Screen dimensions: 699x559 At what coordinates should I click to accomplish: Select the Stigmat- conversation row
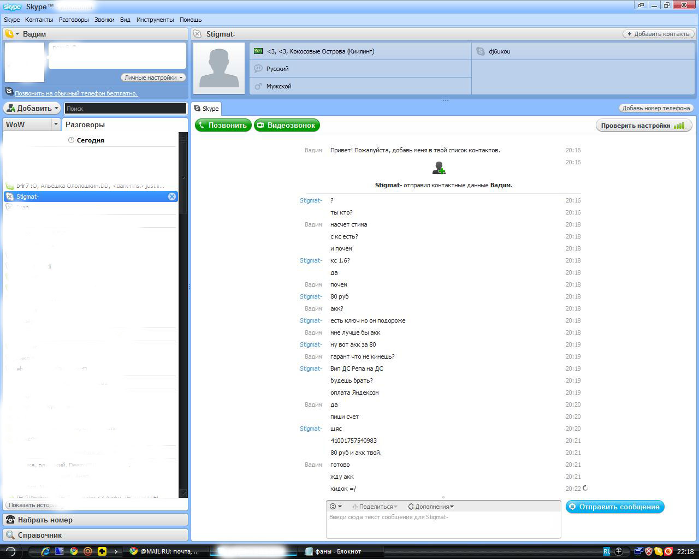(90, 197)
